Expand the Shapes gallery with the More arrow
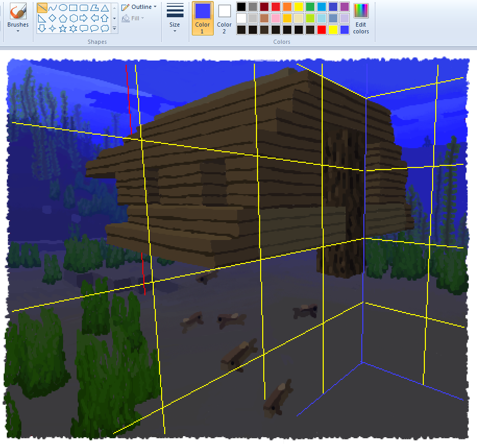The width and height of the screenshot is (477, 444). 114,29
